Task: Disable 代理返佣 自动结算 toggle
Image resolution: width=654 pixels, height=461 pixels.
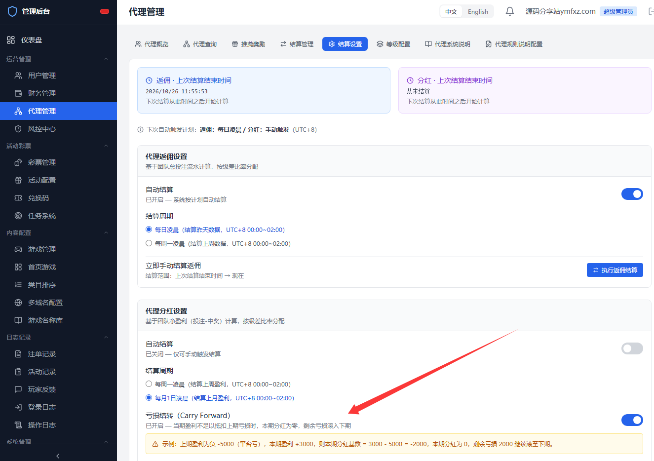Action: pos(632,194)
